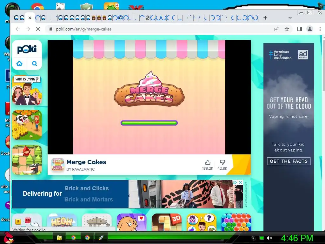
Task: Close the banner ad with X
Action: pos(241,182)
